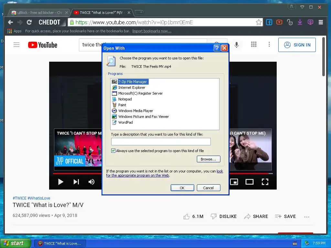This screenshot has width=331, height=248.
Task: Close the uBlock tab
Action: tap(67, 13)
